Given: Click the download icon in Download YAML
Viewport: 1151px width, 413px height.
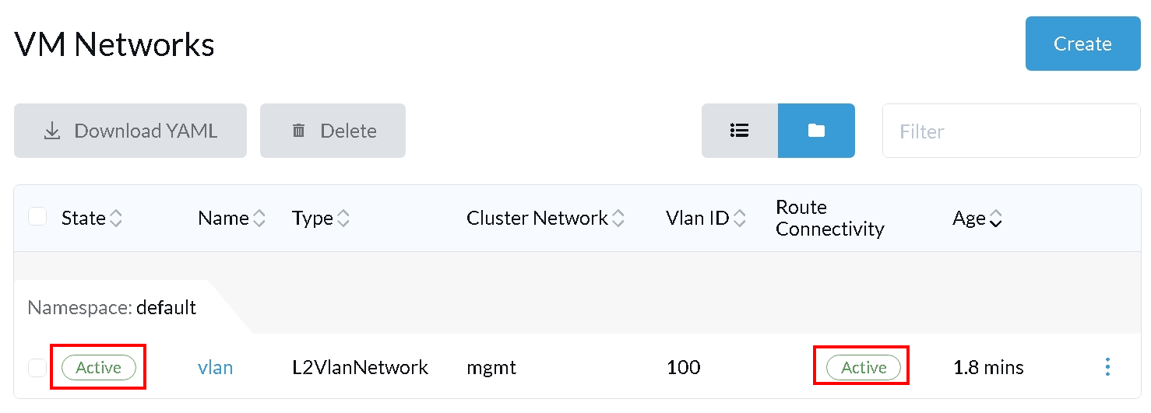Looking at the screenshot, I should 52,131.
